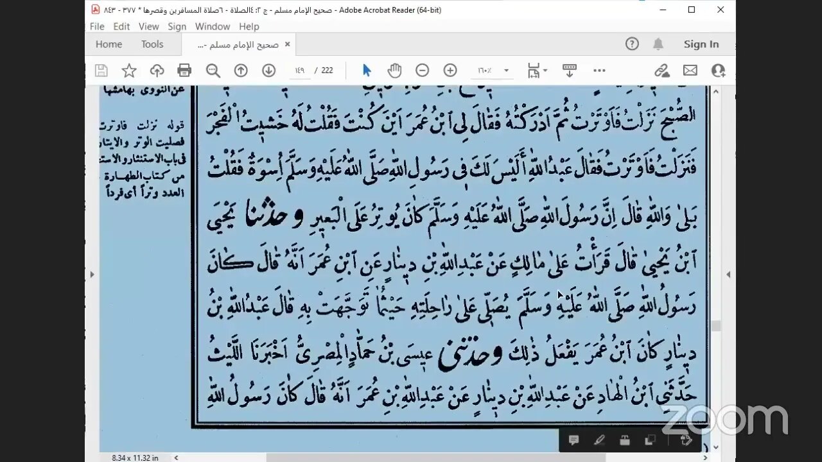Go to the previous page arrow

pos(241,71)
